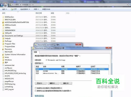This screenshot has height=97, width=131.
Task: Open the 组织 dropdown menu
Action: click(4, 9)
